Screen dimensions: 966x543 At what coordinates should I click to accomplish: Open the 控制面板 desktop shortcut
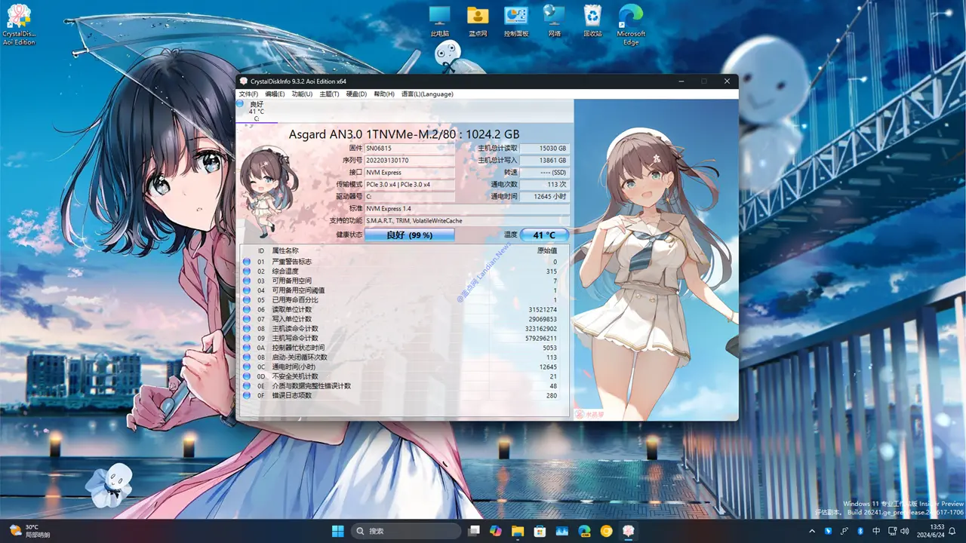point(515,22)
